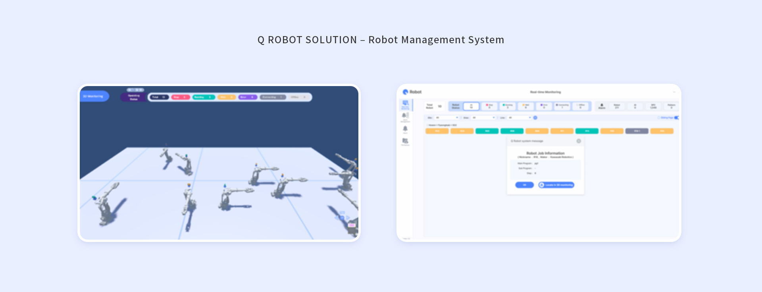Minimize the Robot window with the dash button

coord(674,92)
